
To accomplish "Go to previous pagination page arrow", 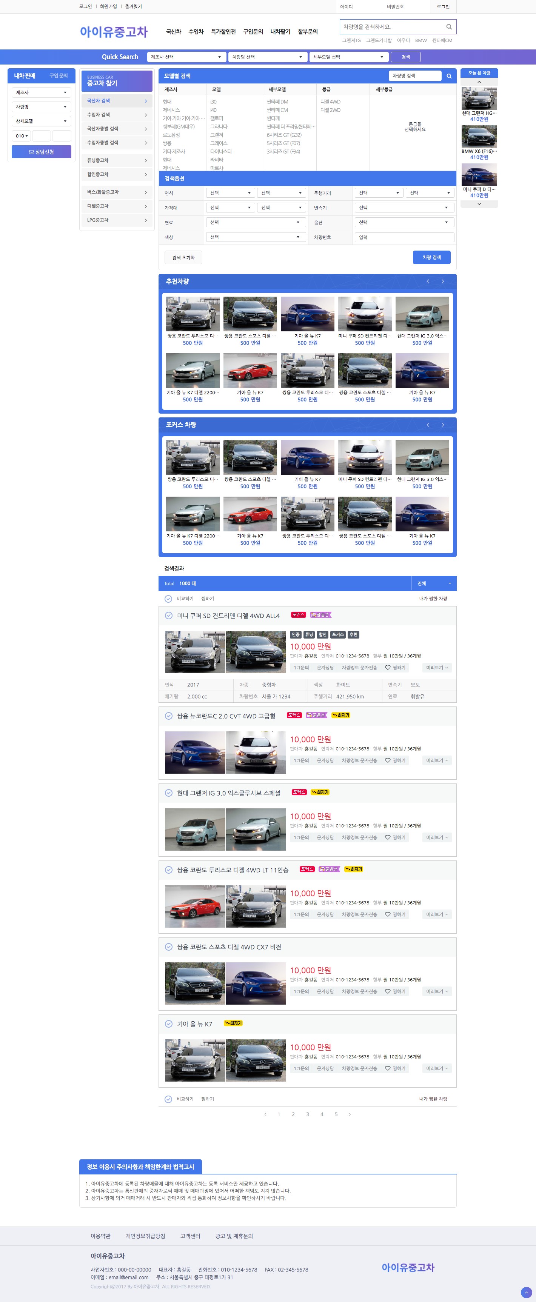I will pos(265,1114).
